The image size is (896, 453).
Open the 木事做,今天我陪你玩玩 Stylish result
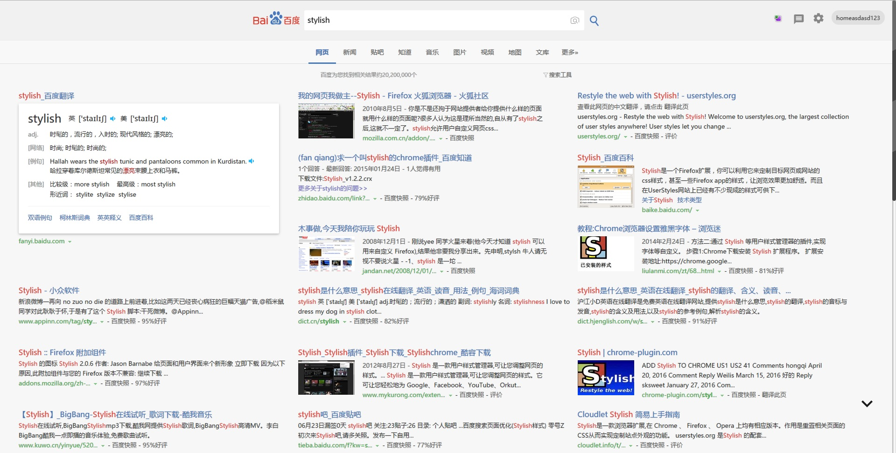click(349, 228)
